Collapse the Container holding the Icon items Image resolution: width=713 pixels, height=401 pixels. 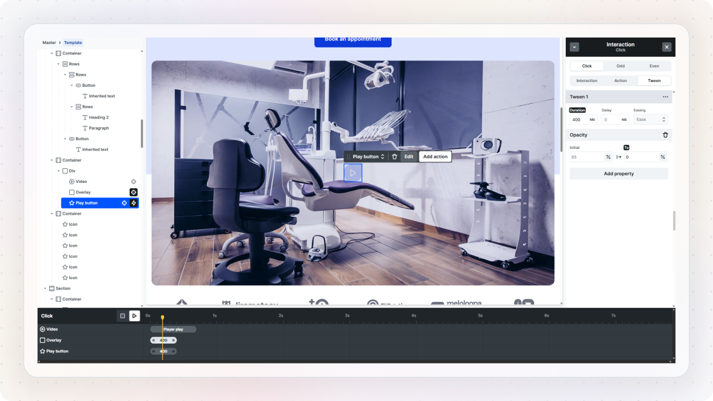pyautogui.click(x=52, y=213)
